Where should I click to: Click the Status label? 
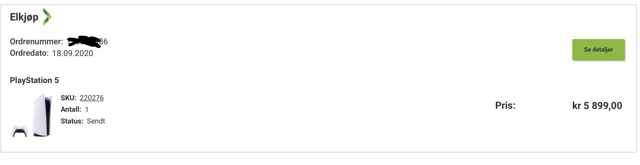click(x=72, y=121)
